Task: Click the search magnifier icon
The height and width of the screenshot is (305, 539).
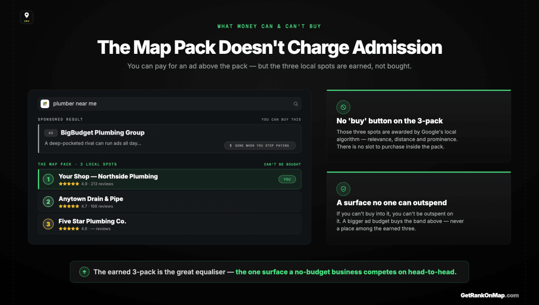Action: (295, 104)
